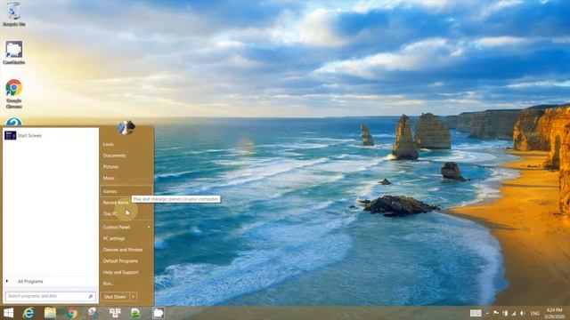Click the taskbar icon with three squares
Viewport: 570px width, 320px height.
pyautogui.click(x=115, y=313)
